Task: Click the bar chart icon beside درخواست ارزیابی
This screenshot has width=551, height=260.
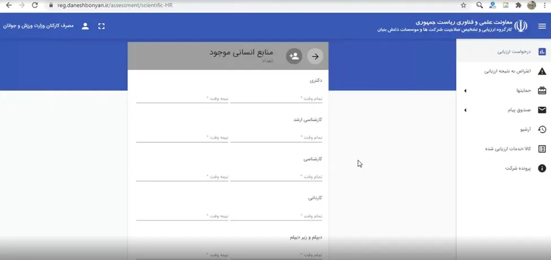Action: (x=542, y=52)
